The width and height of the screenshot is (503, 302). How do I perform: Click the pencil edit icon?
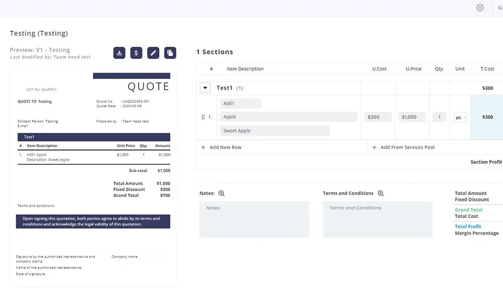click(x=153, y=53)
